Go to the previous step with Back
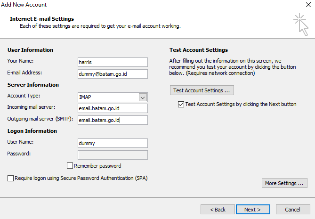Screen dimensions: 315x219 (x=218, y=210)
